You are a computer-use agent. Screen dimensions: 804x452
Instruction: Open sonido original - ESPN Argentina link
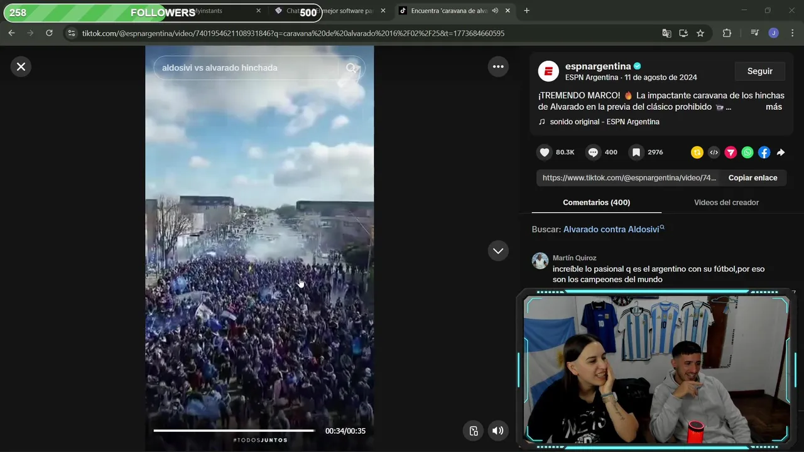604,122
